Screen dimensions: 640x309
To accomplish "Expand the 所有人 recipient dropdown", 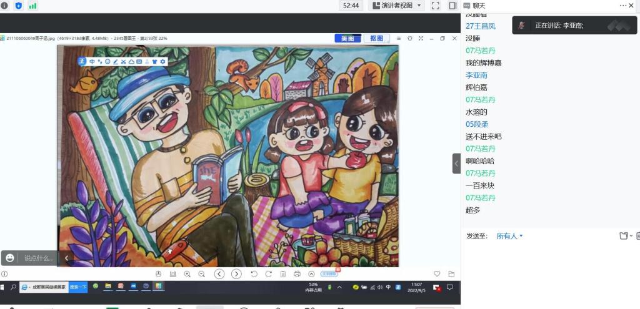I will tap(509, 236).
